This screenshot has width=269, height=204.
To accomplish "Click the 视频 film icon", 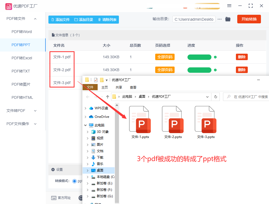I will pyautogui.click(x=93, y=138).
